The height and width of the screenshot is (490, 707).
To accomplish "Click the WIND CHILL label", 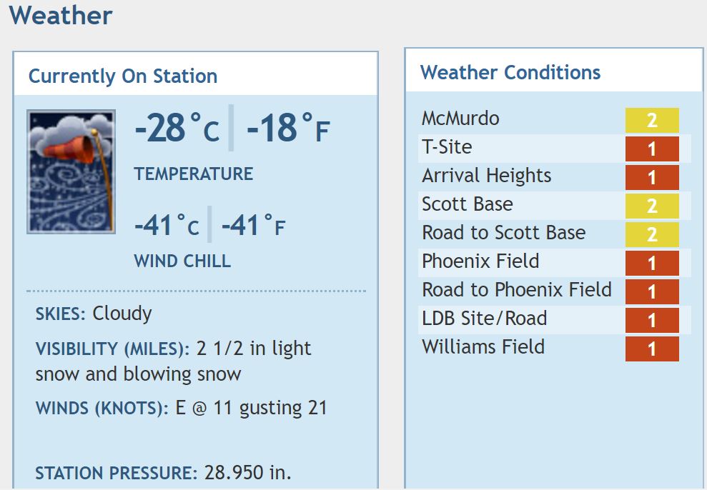I will coord(182,261).
